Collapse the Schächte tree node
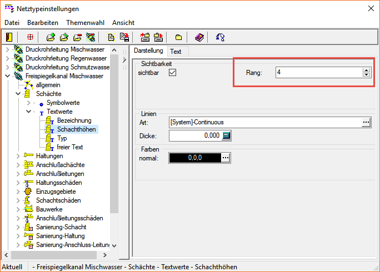 (18, 94)
